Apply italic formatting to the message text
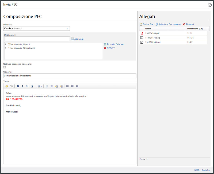The width and height of the screenshot is (214, 174). point(22,86)
